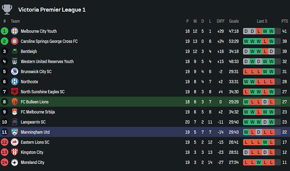Click Brunswick City SC crest icon
Image resolution: width=290 pixels, height=171 pixels.
14,71
